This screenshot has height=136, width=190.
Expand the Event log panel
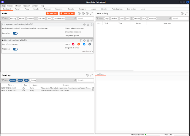[91, 75]
